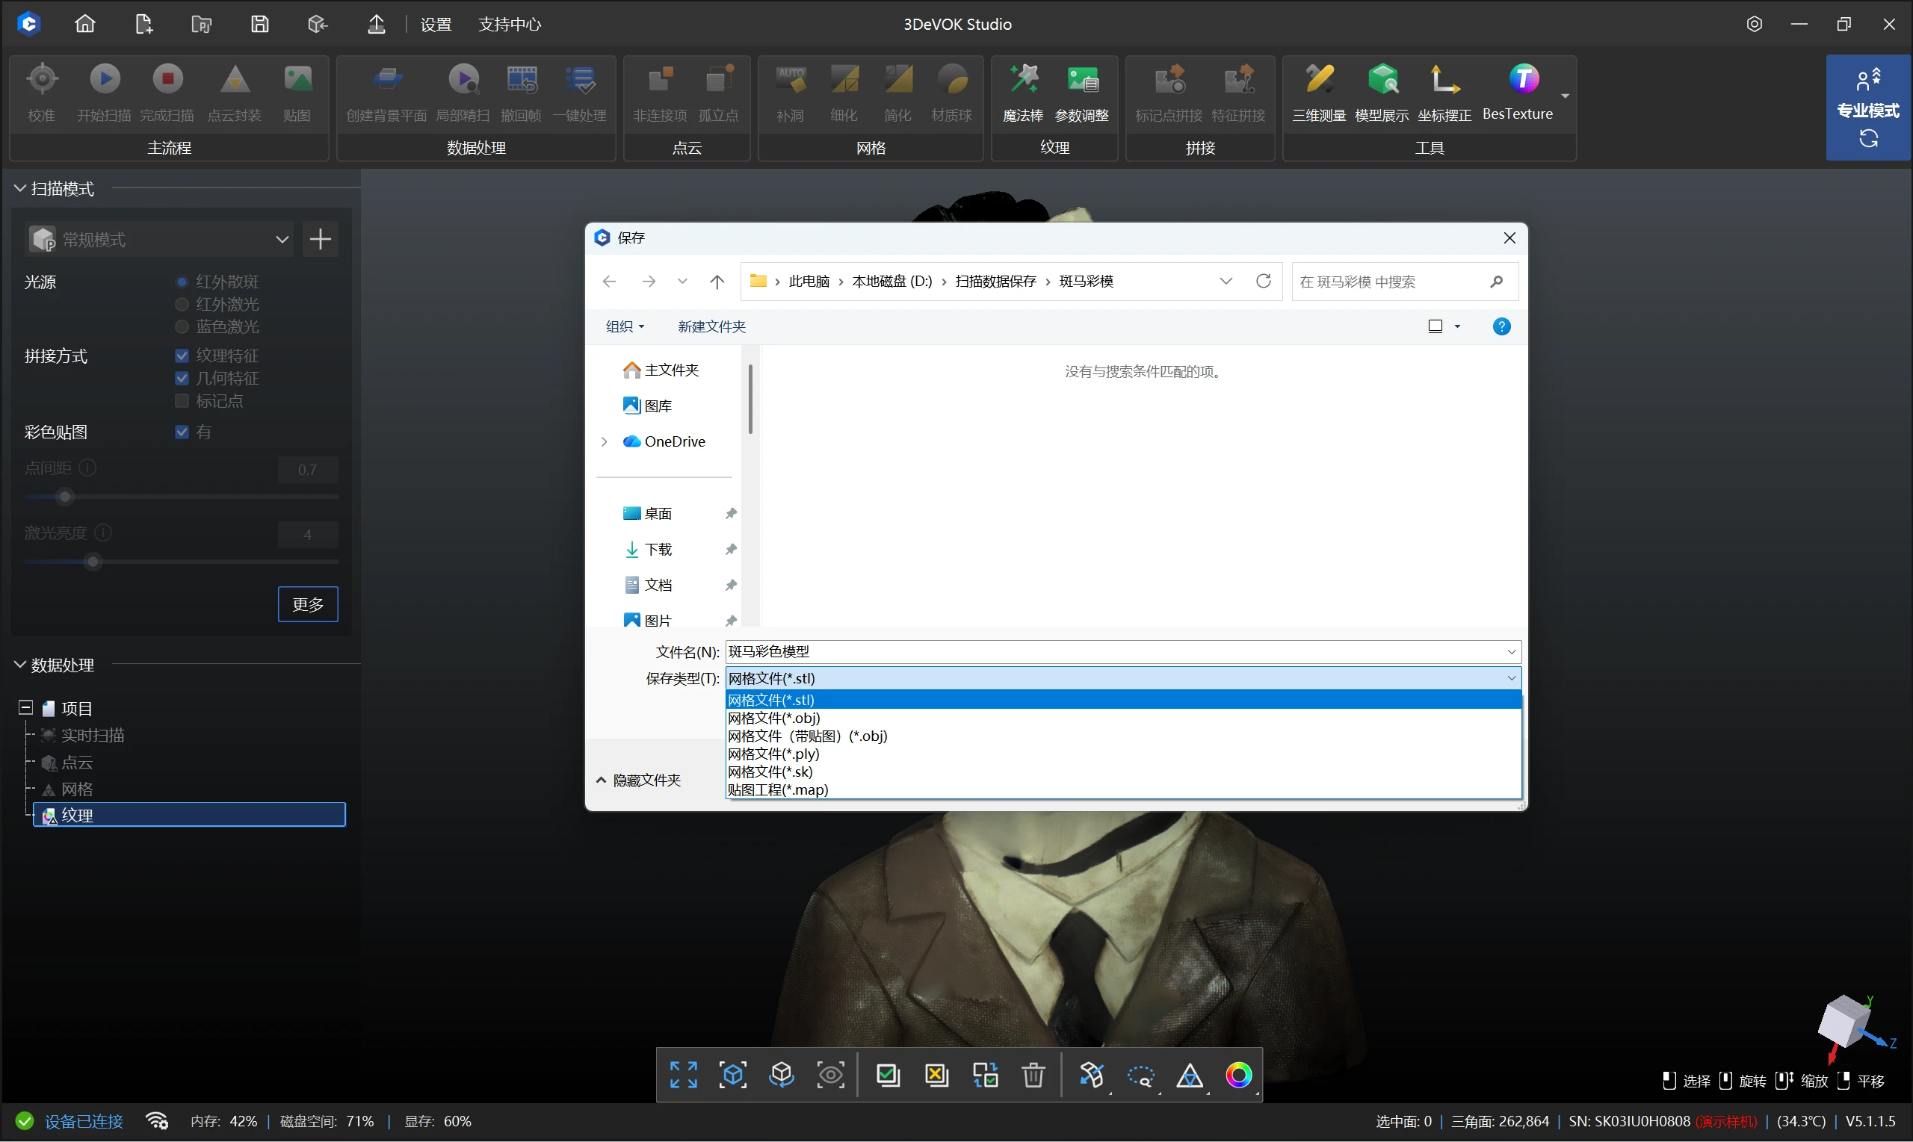Screen dimensions: 1913x1142
Task: Select 贴图工程(*.map) in the dropdown list
Action: 779,789
